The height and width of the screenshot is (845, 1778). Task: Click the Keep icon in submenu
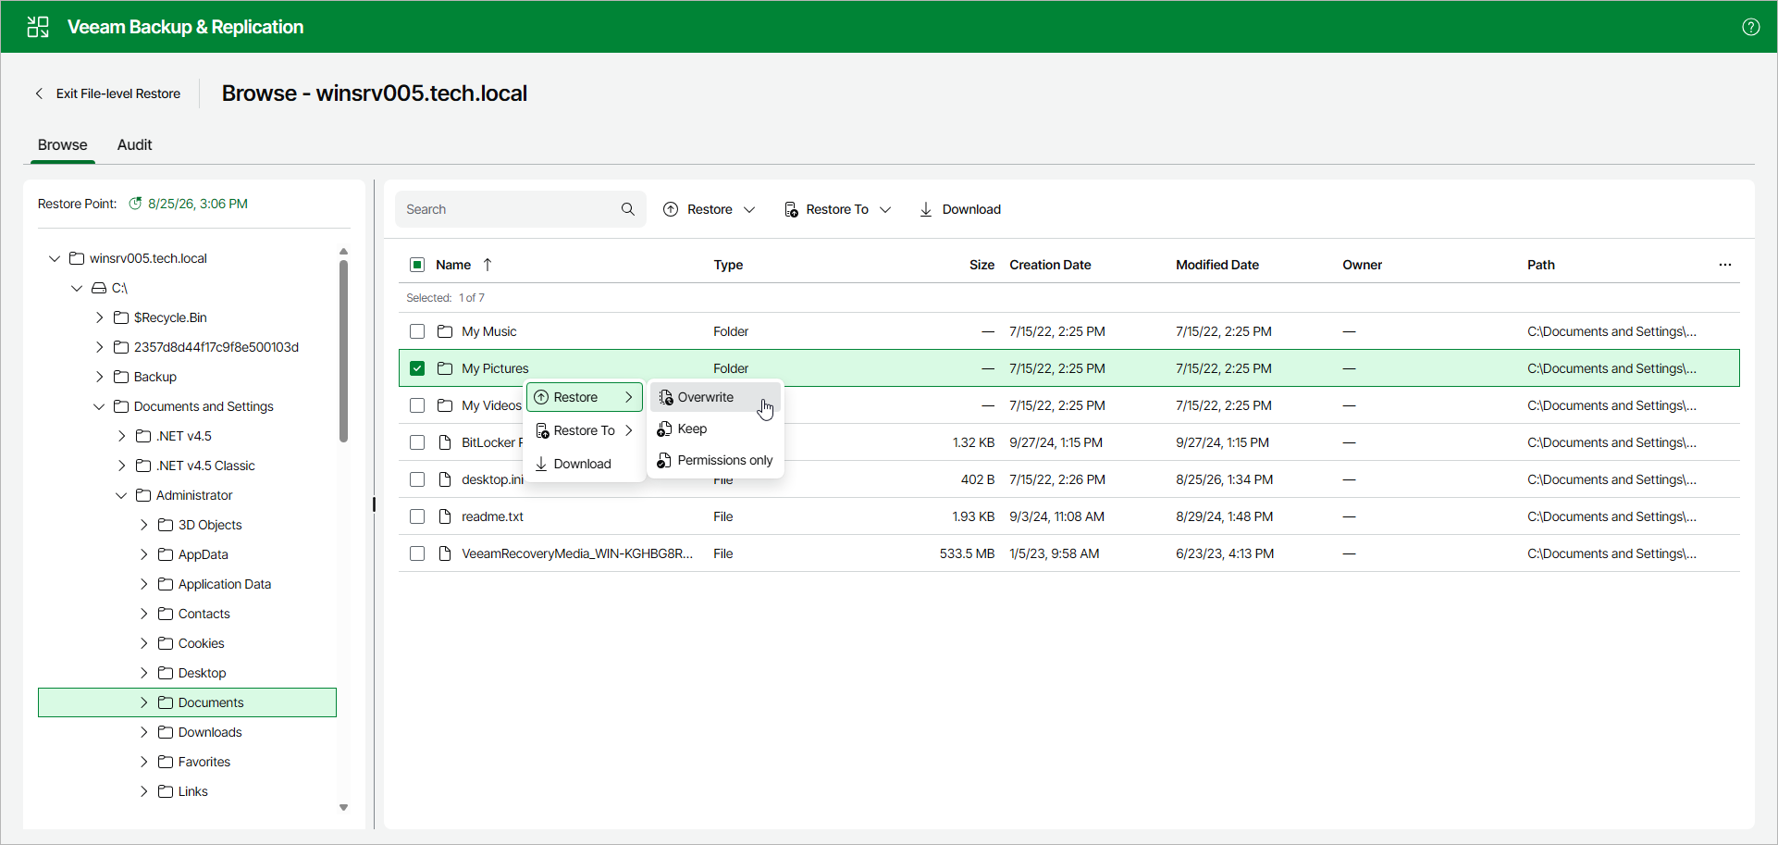[663, 429]
